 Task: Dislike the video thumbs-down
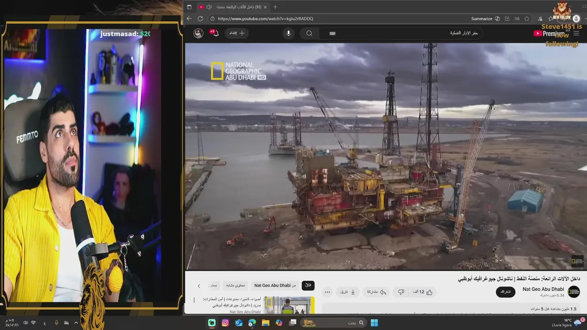(401, 292)
